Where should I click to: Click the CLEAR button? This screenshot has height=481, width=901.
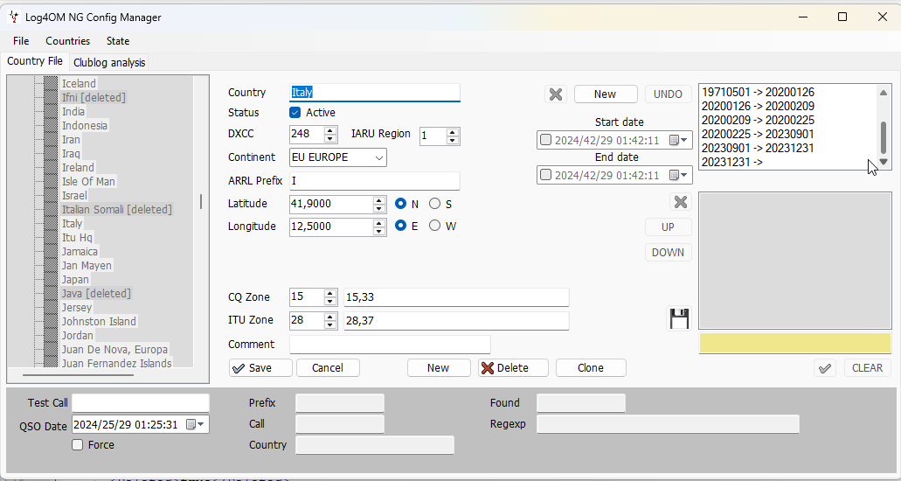(867, 367)
